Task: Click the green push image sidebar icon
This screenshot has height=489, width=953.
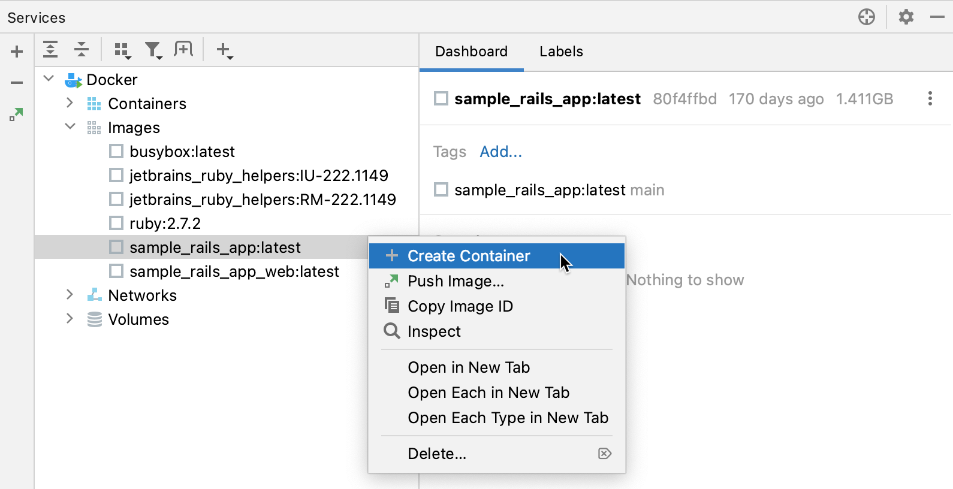Action: pyautogui.click(x=16, y=114)
